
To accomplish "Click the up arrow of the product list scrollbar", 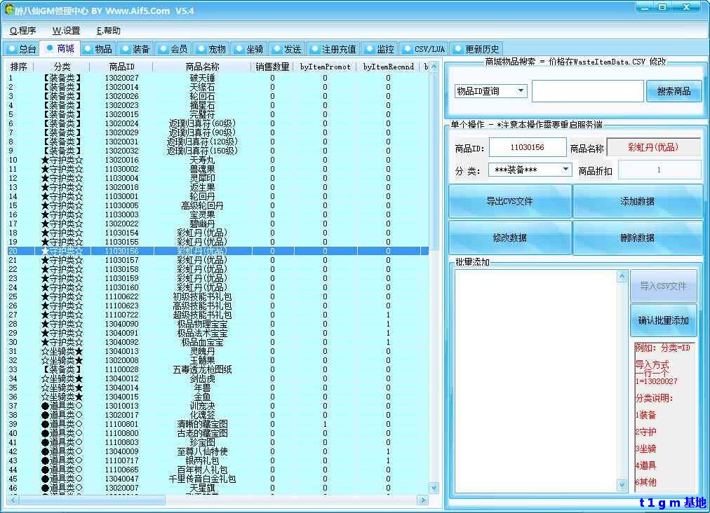I will tap(434, 67).
